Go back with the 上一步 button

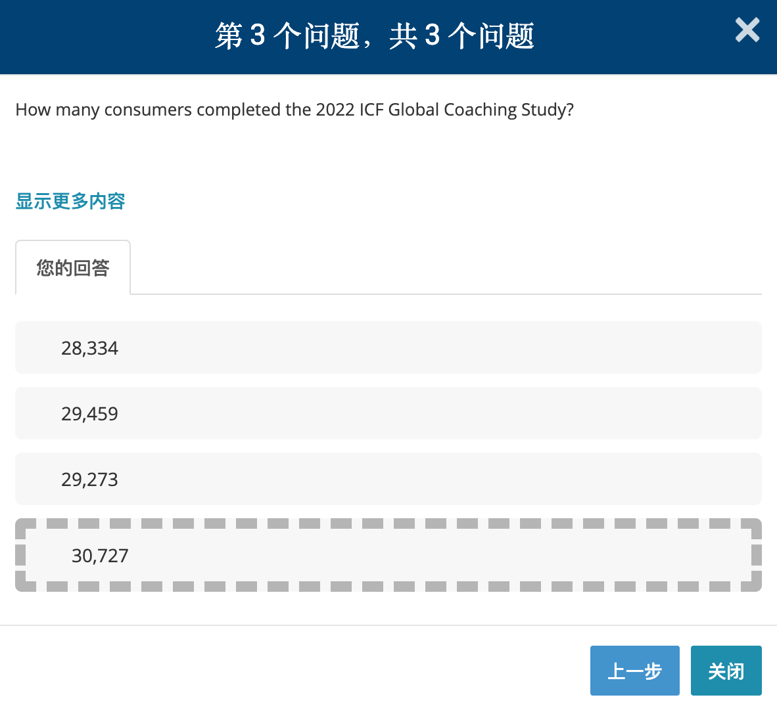point(634,671)
